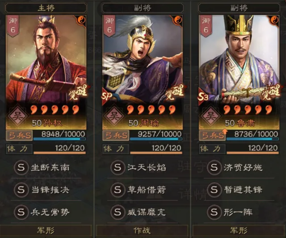Click the yin-yang icon on 孙权's card

tap(82, 20)
